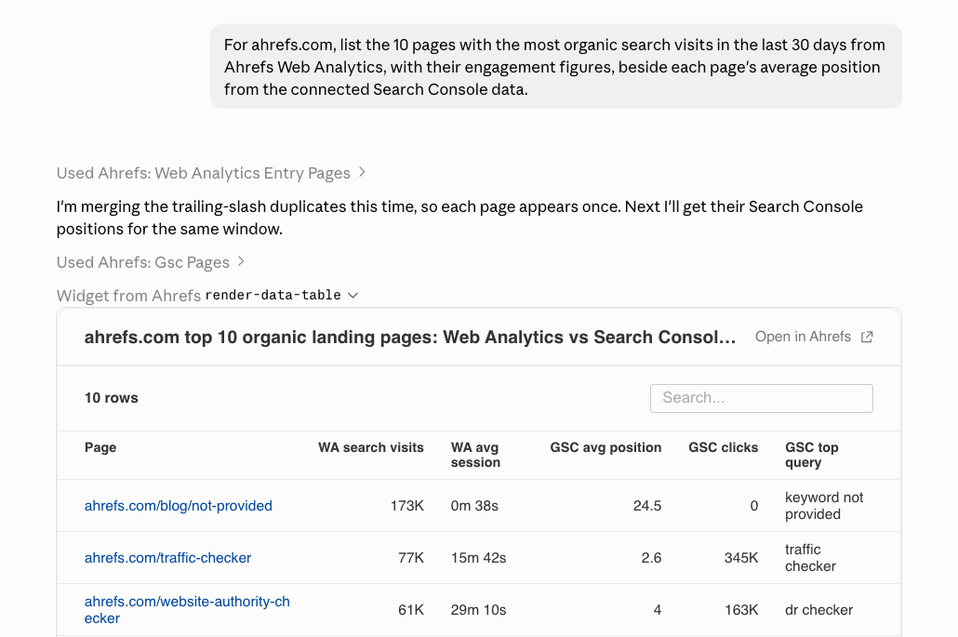The height and width of the screenshot is (637, 958).
Task: Click the user prompt message bubble
Action: pos(556,67)
